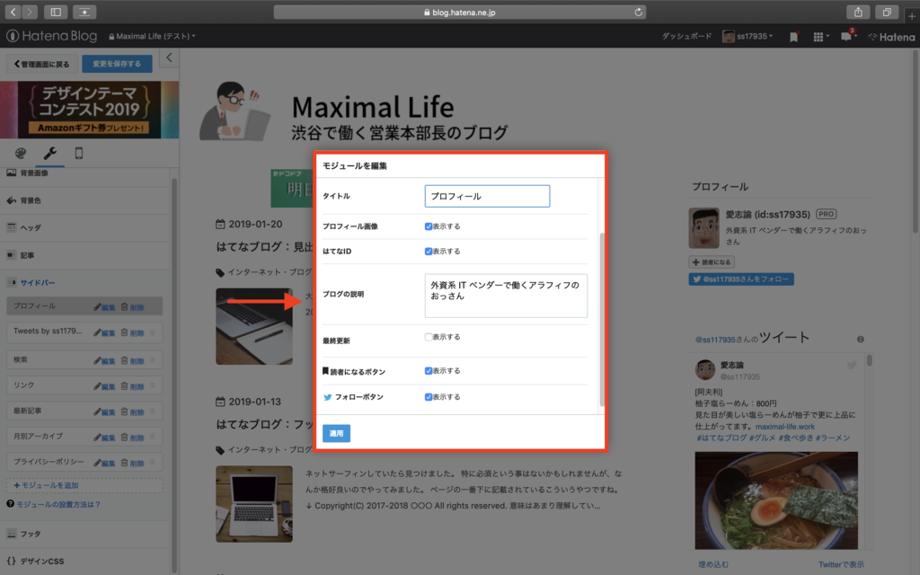
Task: Select the wrench customize tab
Action: point(50,153)
